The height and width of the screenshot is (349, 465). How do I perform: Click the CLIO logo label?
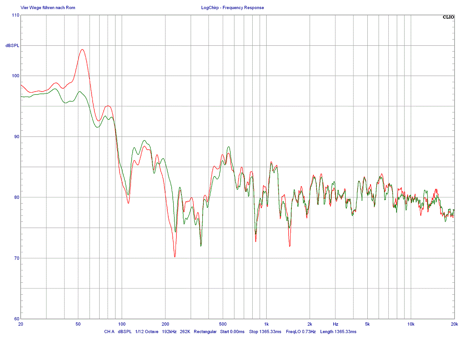click(x=448, y=17)
